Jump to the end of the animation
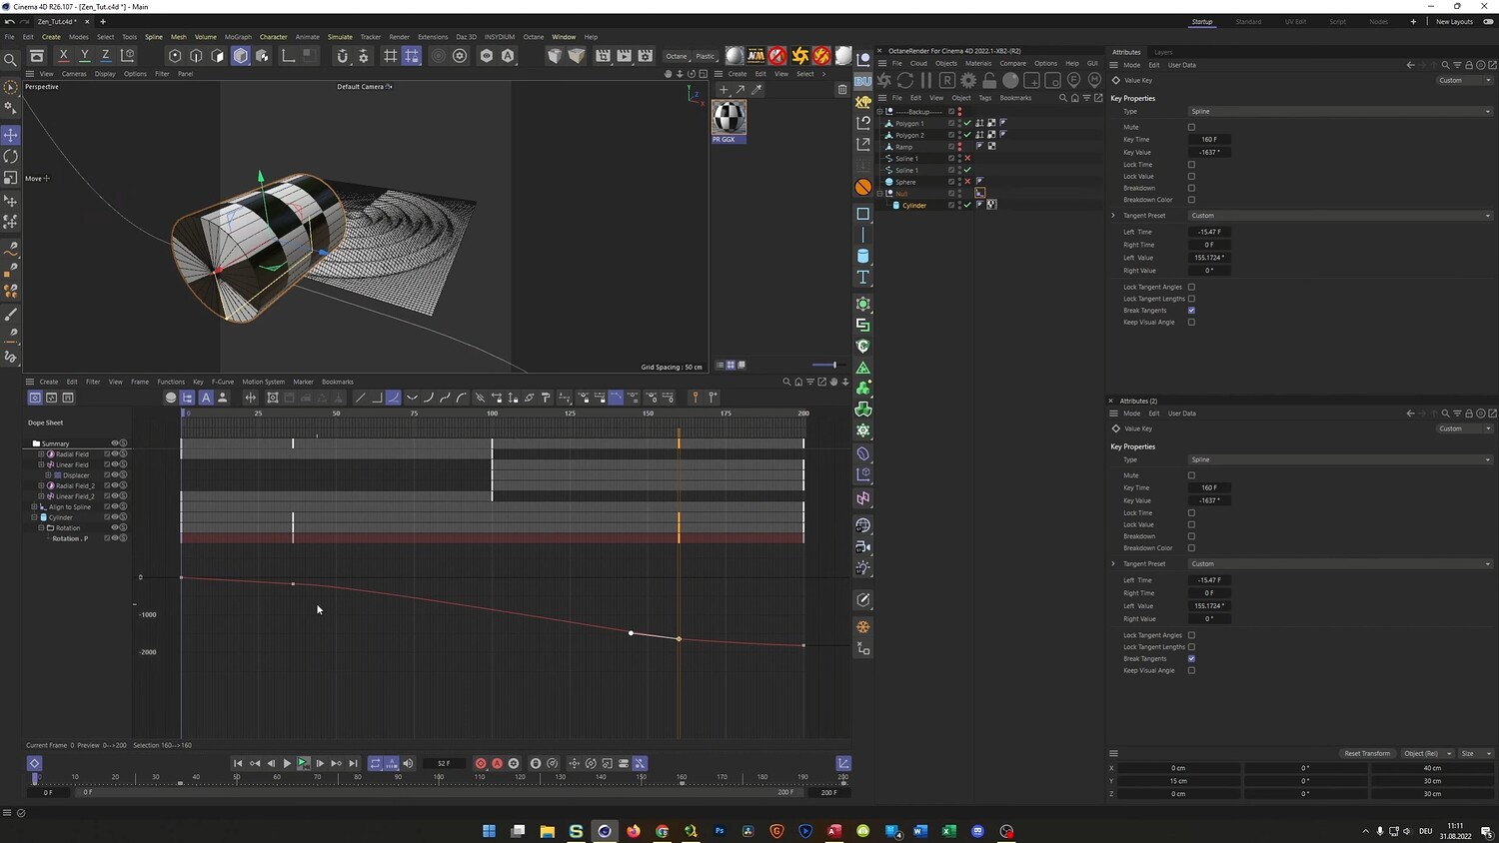 (353, 763)
